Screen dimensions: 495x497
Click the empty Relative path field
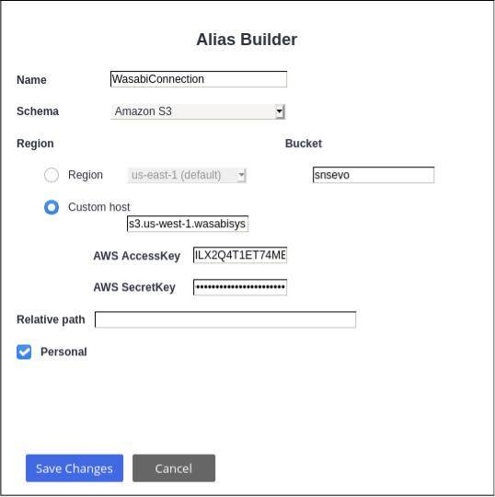click(x=225, y=319)
